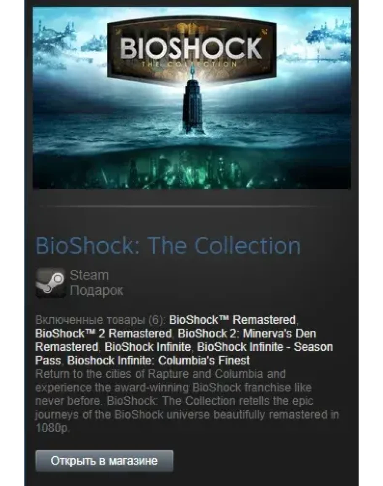Select BioShock™ 2 Remastered item
Viewport: 383px width, 486px height.
coord(103,333)
